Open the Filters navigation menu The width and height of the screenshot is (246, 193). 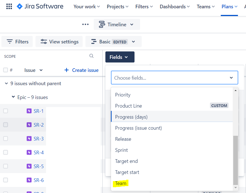coord(144,7)
